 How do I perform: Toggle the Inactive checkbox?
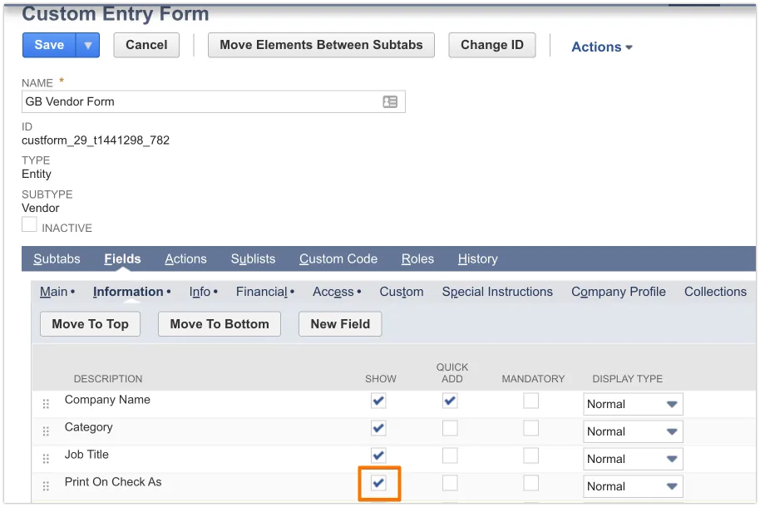pos(29,224)
